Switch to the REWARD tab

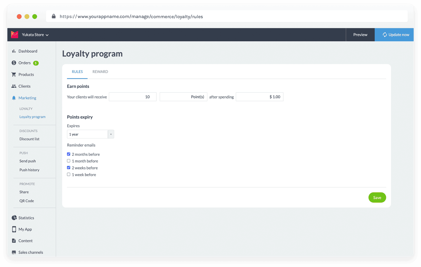tap(100, 71)
